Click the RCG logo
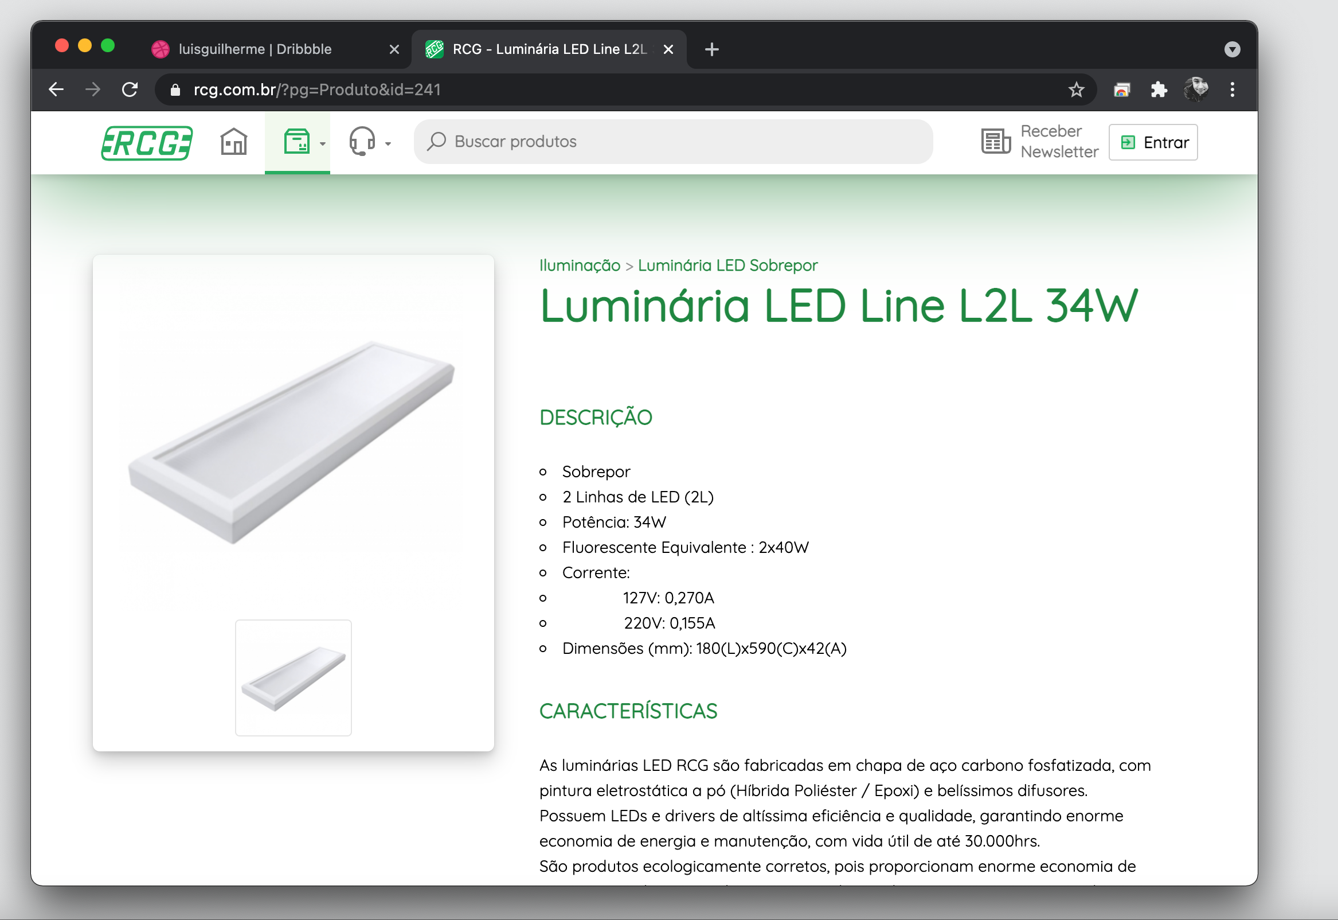Screen dimensions: 1338x920 point(147,142)
